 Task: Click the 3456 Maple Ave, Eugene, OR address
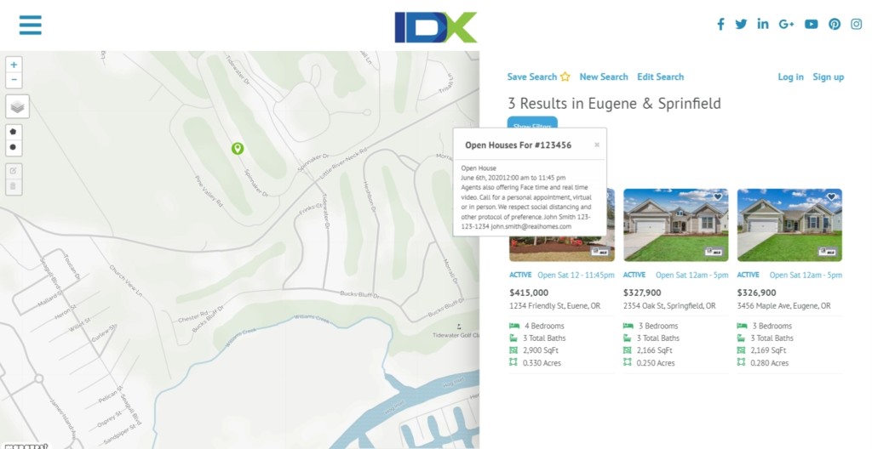tap(784, 305)
